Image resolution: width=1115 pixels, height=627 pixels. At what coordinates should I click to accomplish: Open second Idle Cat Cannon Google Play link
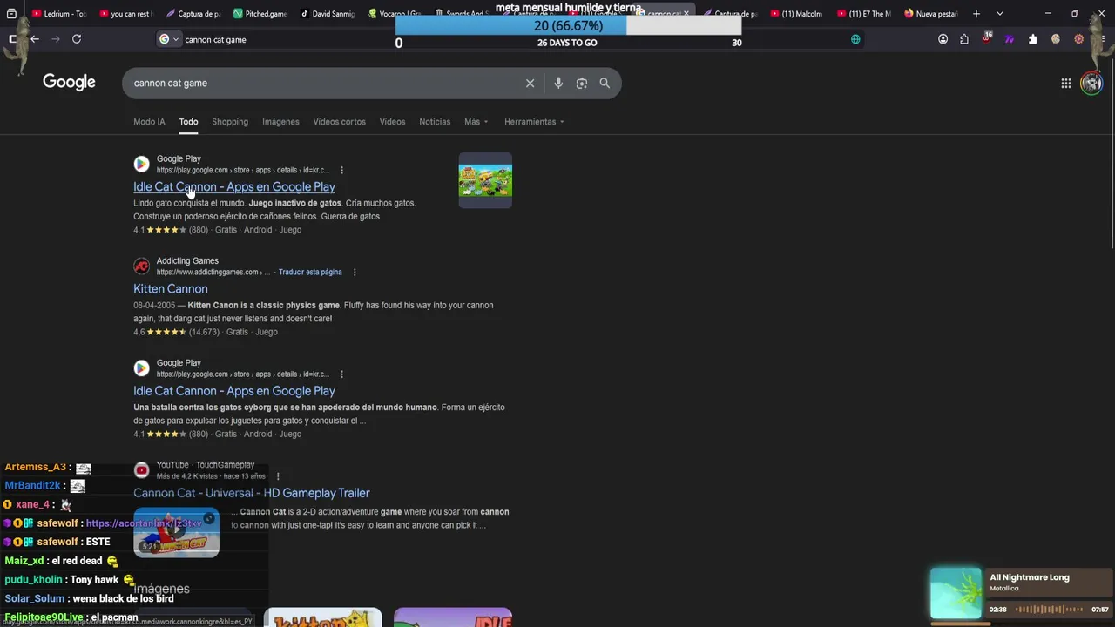point(233,391)
